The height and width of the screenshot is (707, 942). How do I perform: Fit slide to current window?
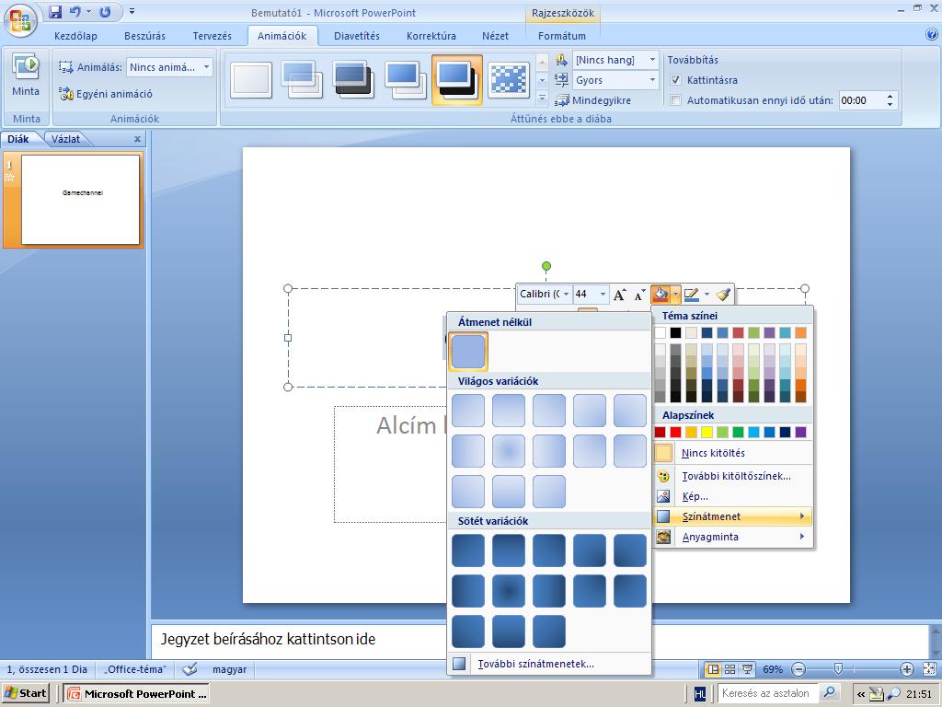[929, 669]
